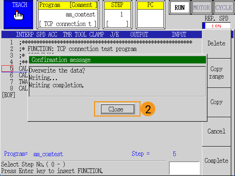
Task: Click the [EOF] end marker
Action: click(8, 95)
